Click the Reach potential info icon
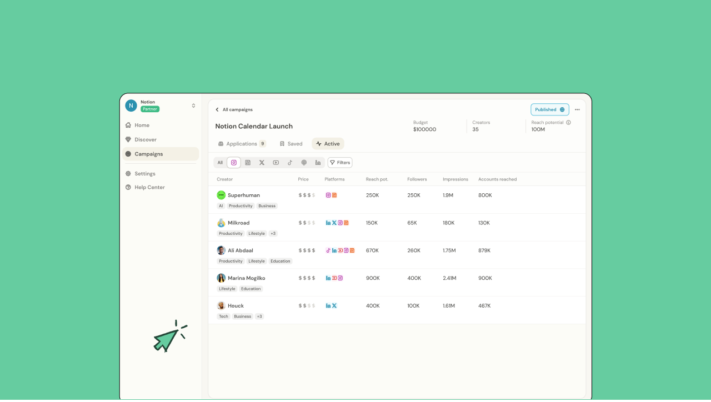This screenshot has width=711, height=402. pos(568,123)
